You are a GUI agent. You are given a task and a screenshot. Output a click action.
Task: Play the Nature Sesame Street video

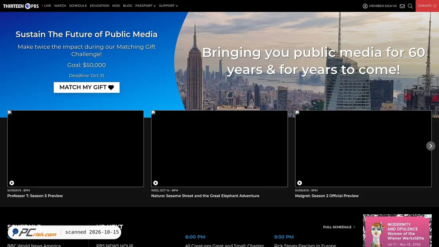(156, 183)
